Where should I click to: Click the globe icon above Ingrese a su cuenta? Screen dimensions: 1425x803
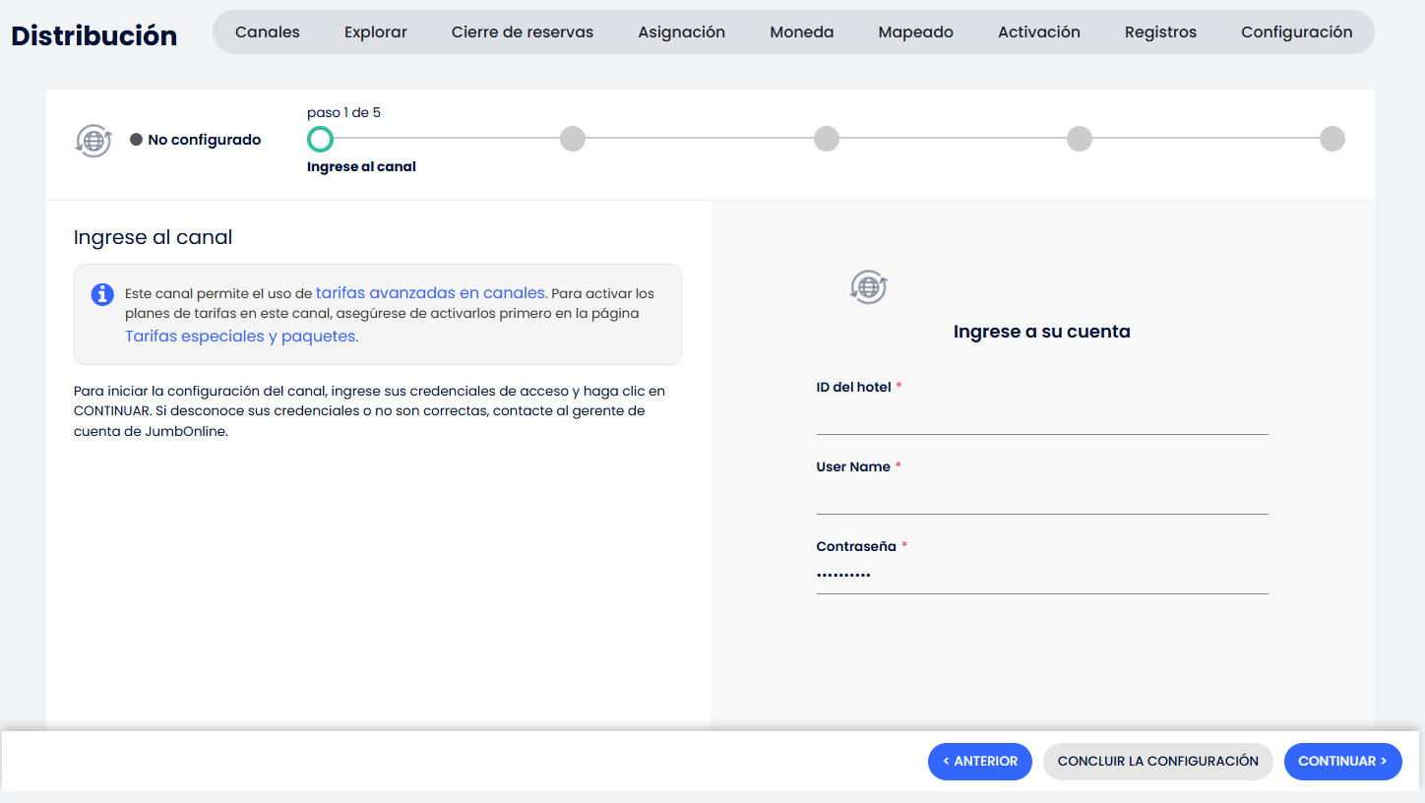pyautogui.click(x=868, y=287)
